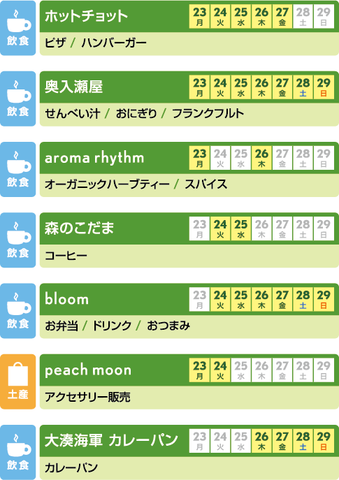Select day 26 木 in the aroma rhythm row
The width and height of the screenshot is (339, 480).
point(261,158)
